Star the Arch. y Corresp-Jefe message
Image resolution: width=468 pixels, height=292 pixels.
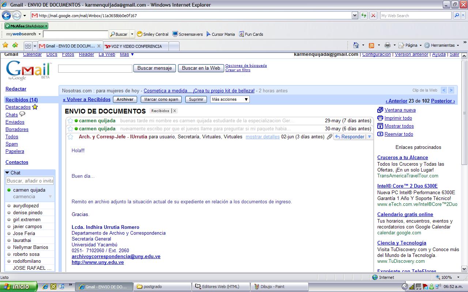(70, 137)
